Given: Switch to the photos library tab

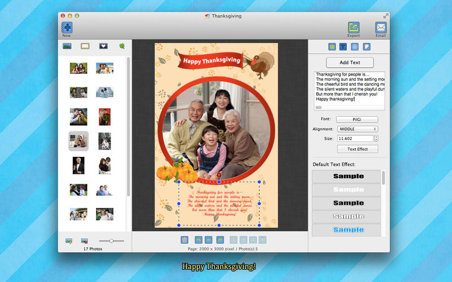Looking at the screenshot, I should [x=67, y=46].
